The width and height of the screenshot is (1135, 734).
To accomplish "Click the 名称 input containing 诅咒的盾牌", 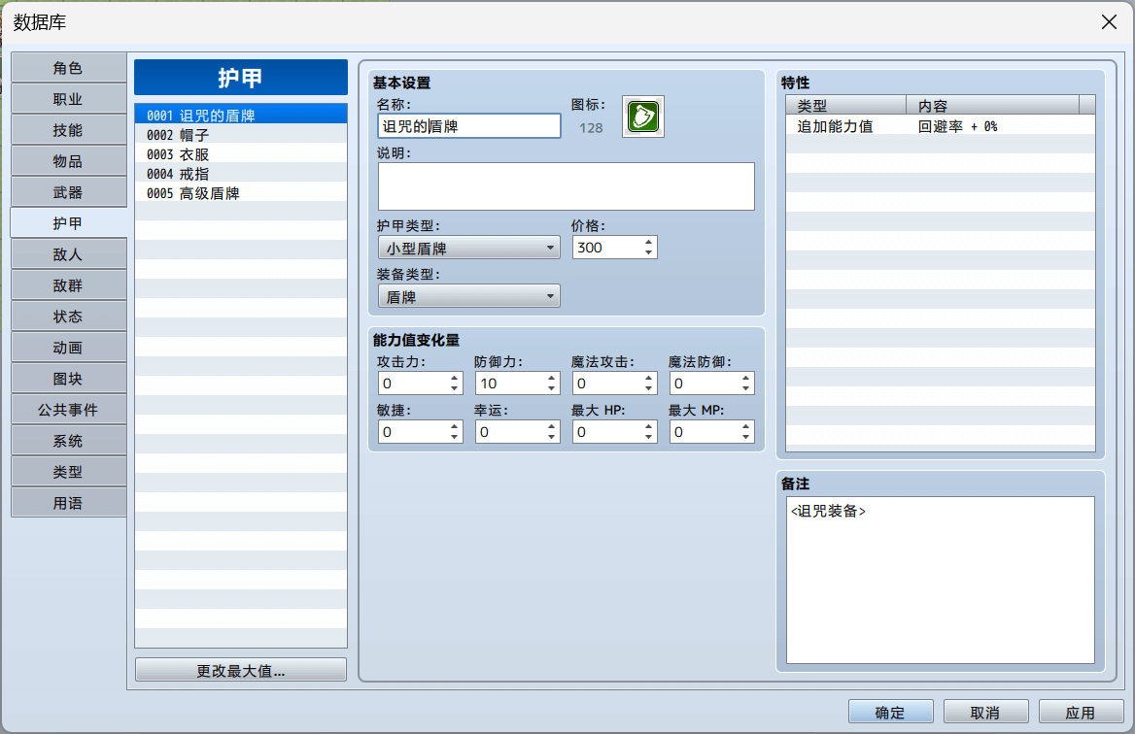I will point(468,125).
